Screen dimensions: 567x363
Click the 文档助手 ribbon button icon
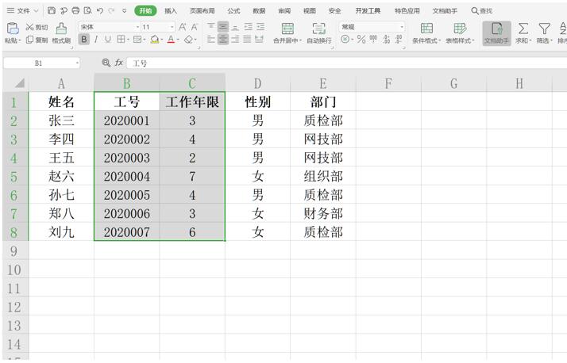point(497,29)
